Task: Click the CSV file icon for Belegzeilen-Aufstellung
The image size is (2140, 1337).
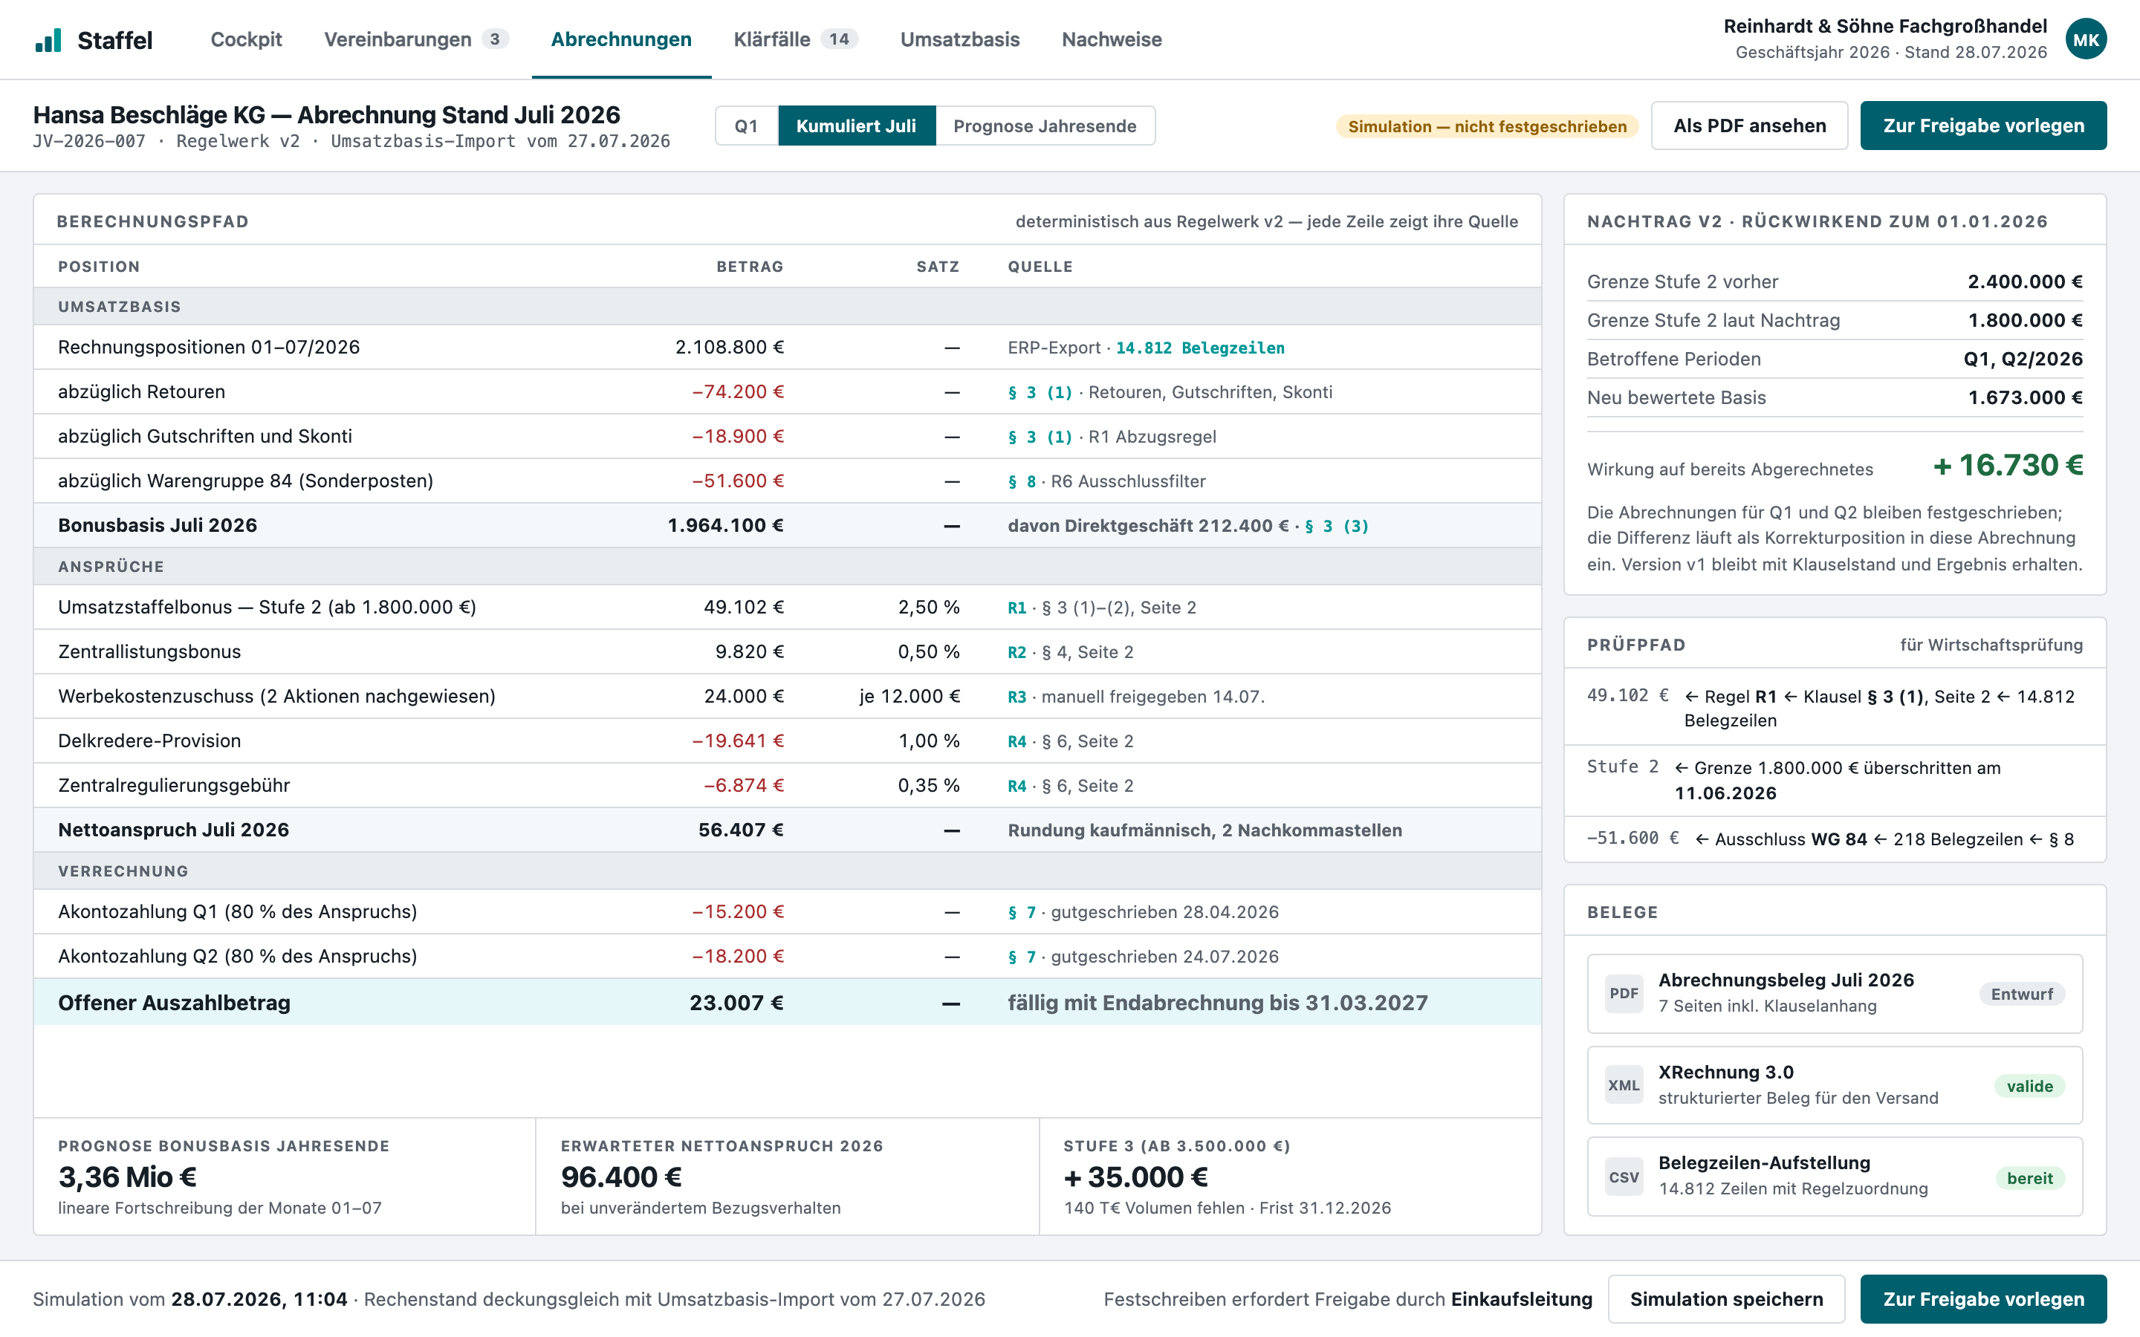Action: click(1624, 1177)
